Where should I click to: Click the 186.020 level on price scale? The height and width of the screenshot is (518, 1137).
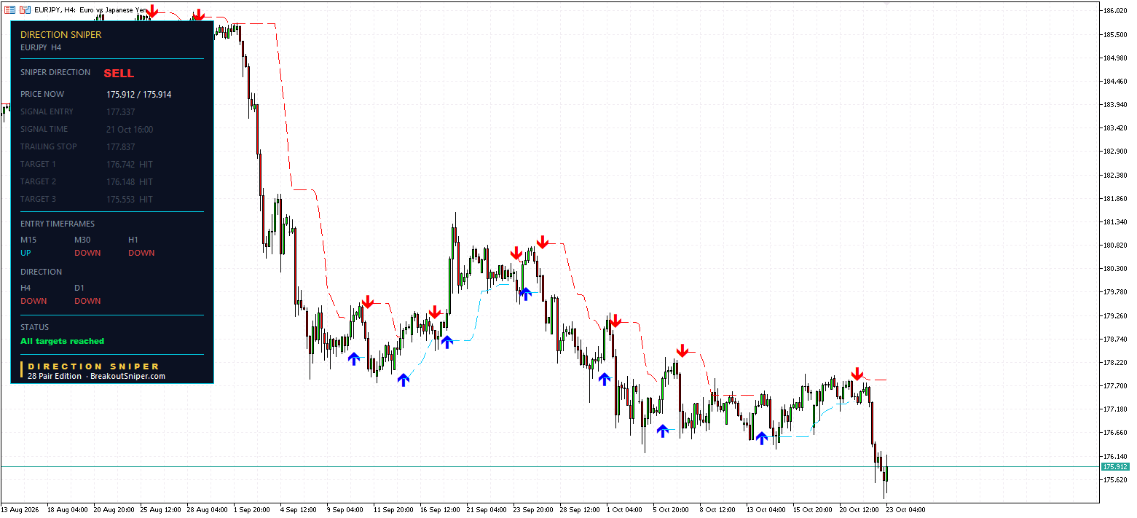pyautogui.click(x=1116, y=11)
